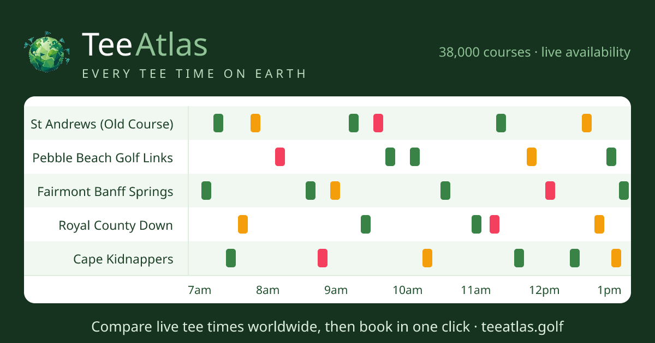Click Fairmont Banff Springs orange slot at 9am
The height and width of the screenshot is (343, 655).
click(335, 191)
